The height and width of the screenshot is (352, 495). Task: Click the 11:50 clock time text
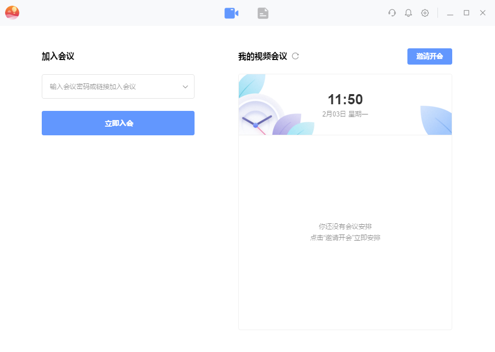345,100
